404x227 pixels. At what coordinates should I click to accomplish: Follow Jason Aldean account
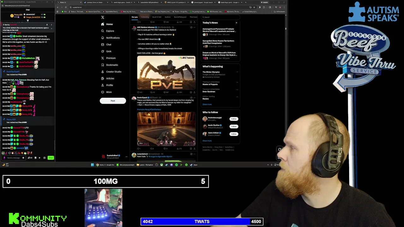coord(234,134)
